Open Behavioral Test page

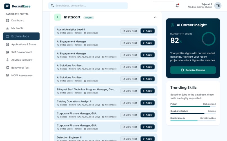21,68
